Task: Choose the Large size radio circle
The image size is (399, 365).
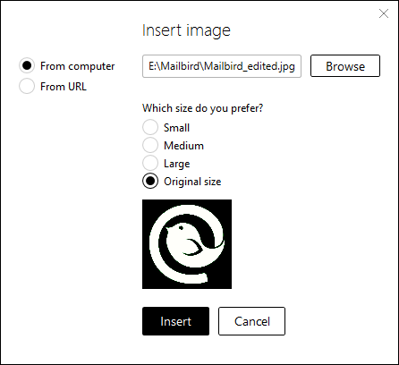Action: (x=150, y=163)
